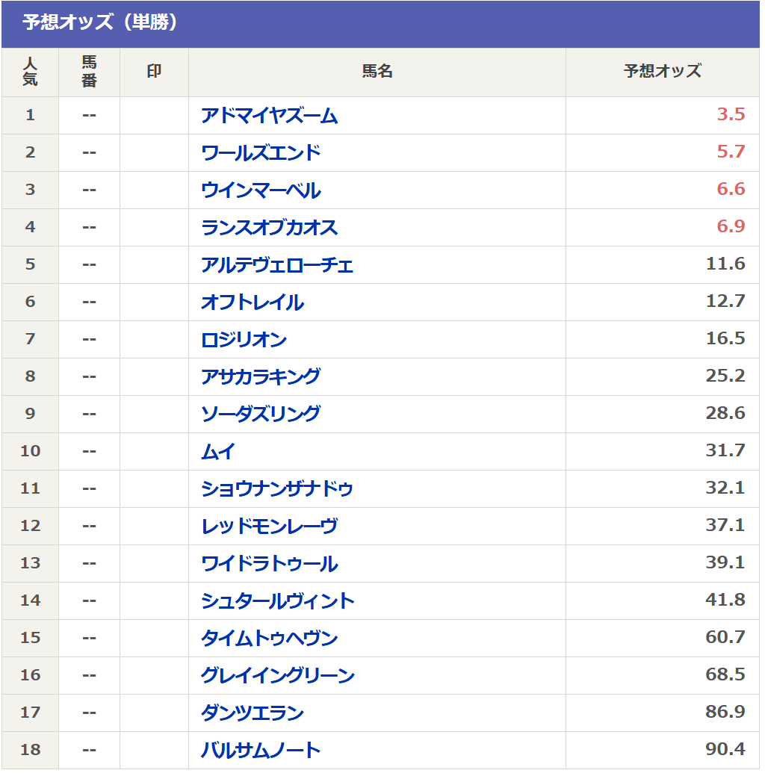The width and height of the screenshot is (765, 776).
Task: Click the 3.5 odds value for アドマイヤズーム
Action: 731,115
